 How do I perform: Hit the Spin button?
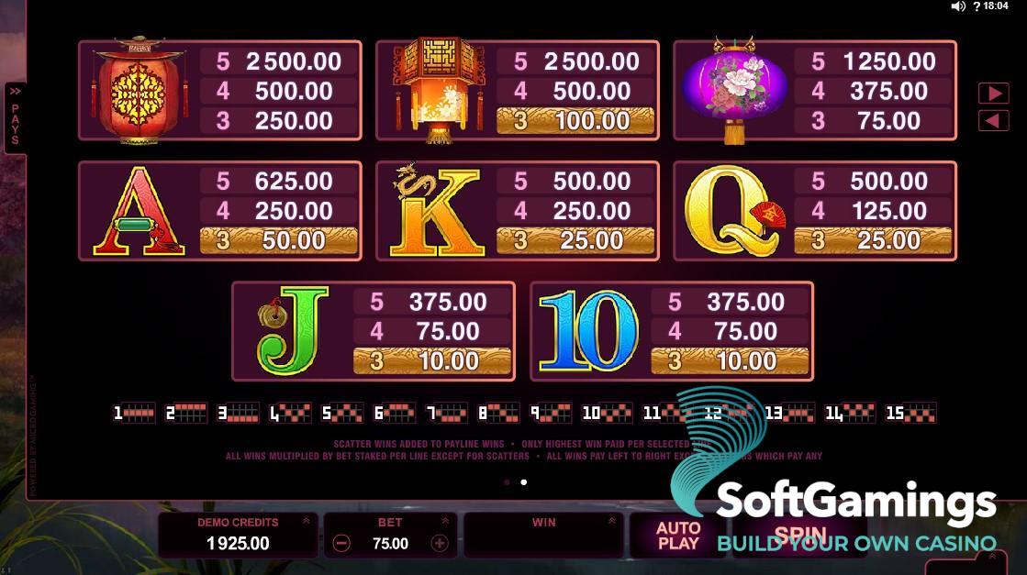tap(800, 536)
